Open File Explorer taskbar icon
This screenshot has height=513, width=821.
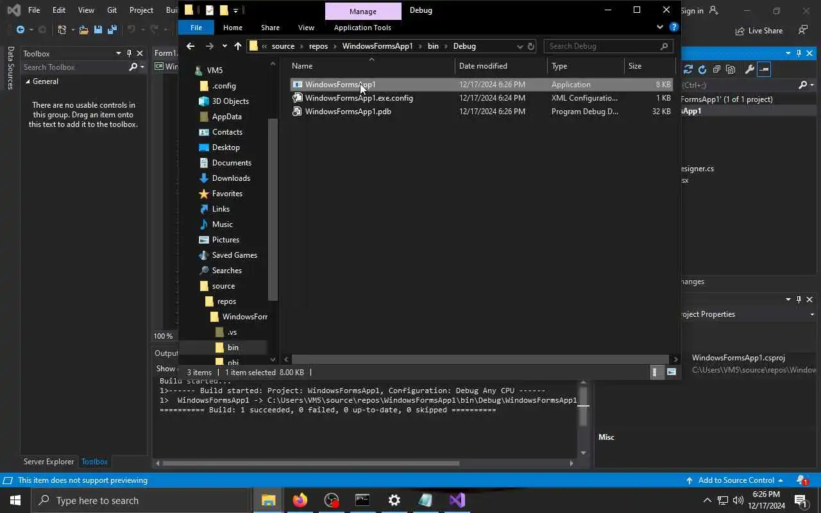(x=268, y=500)
